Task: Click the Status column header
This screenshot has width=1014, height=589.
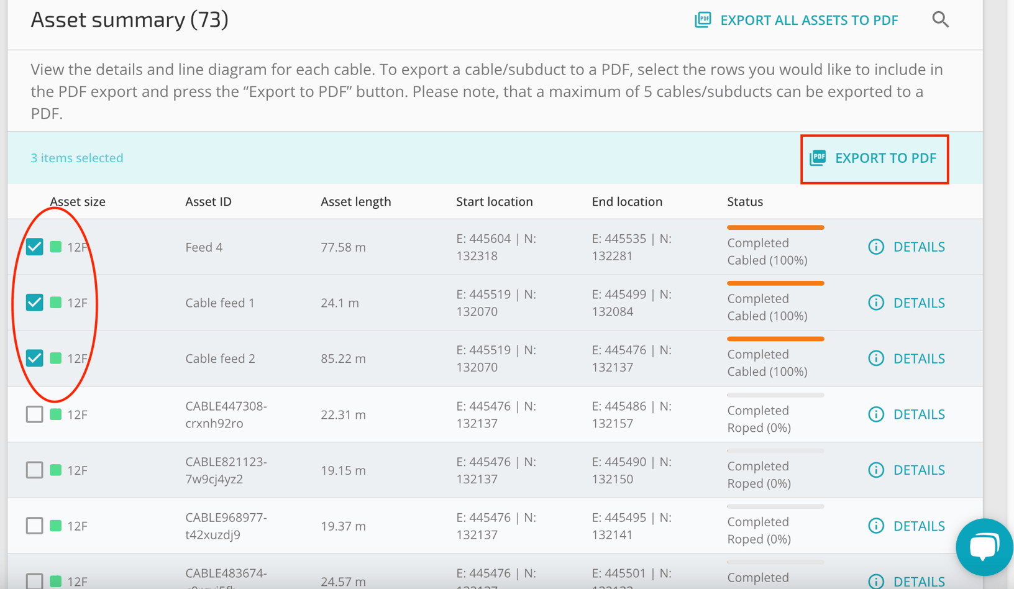Action: click(x=745, y=201)
